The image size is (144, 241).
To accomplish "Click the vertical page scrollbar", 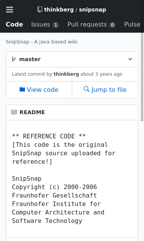I will click(142, 77).
